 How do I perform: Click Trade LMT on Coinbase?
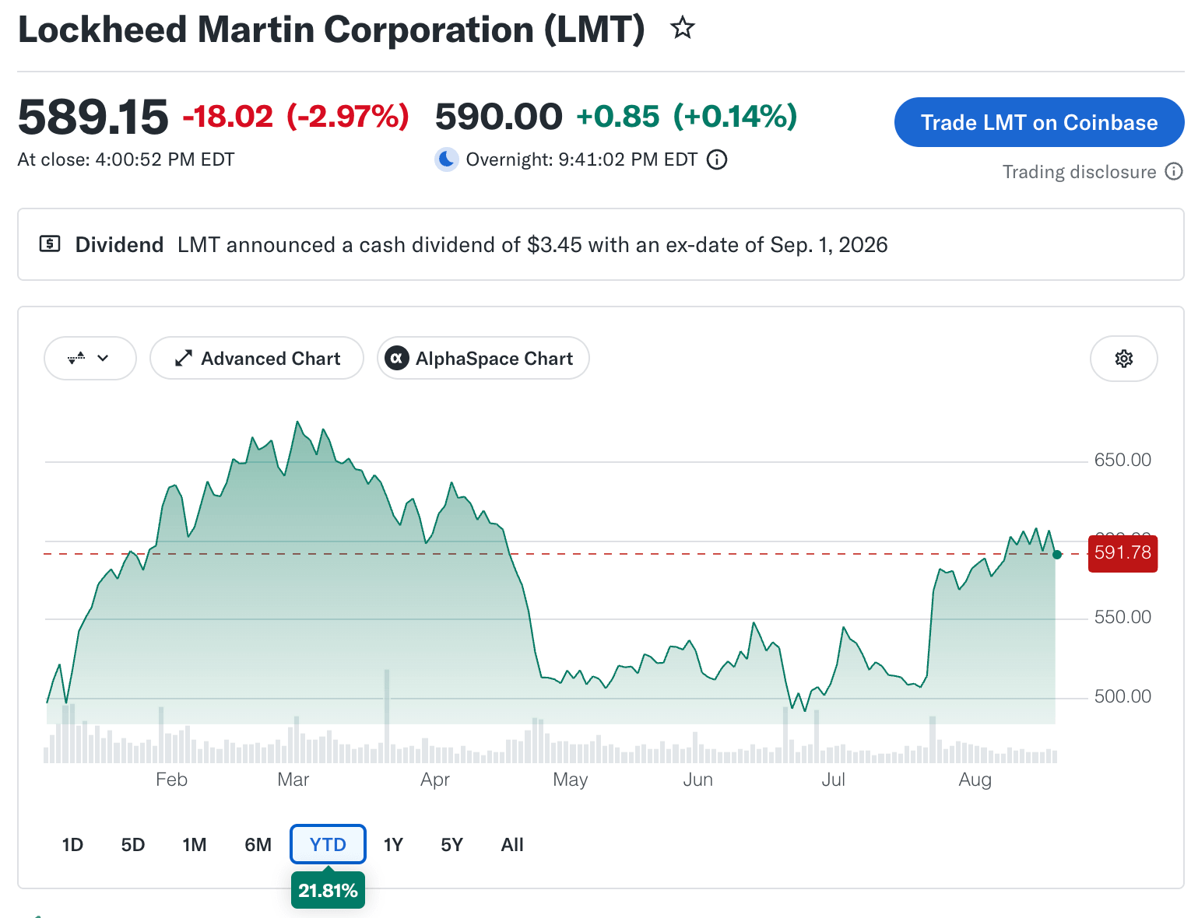(x=1039, y=122)
